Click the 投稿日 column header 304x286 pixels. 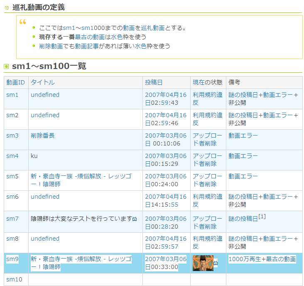154,82
